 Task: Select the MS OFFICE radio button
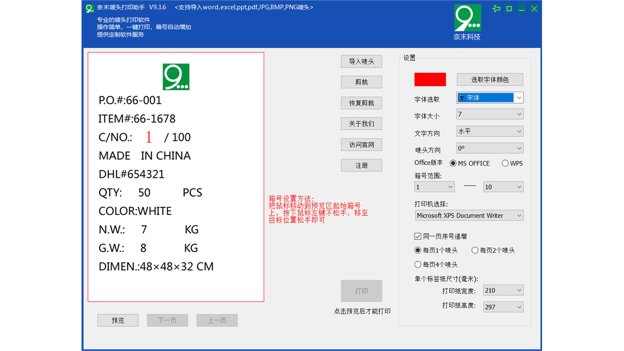click(470, 163)
